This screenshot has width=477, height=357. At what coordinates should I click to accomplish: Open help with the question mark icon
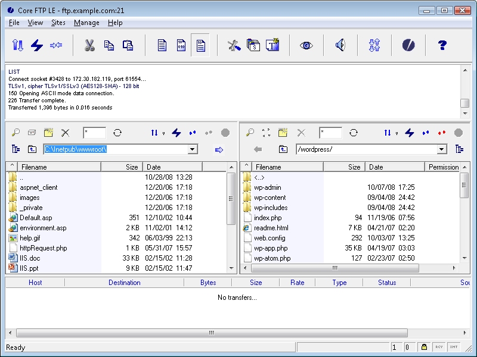point(442,45)
